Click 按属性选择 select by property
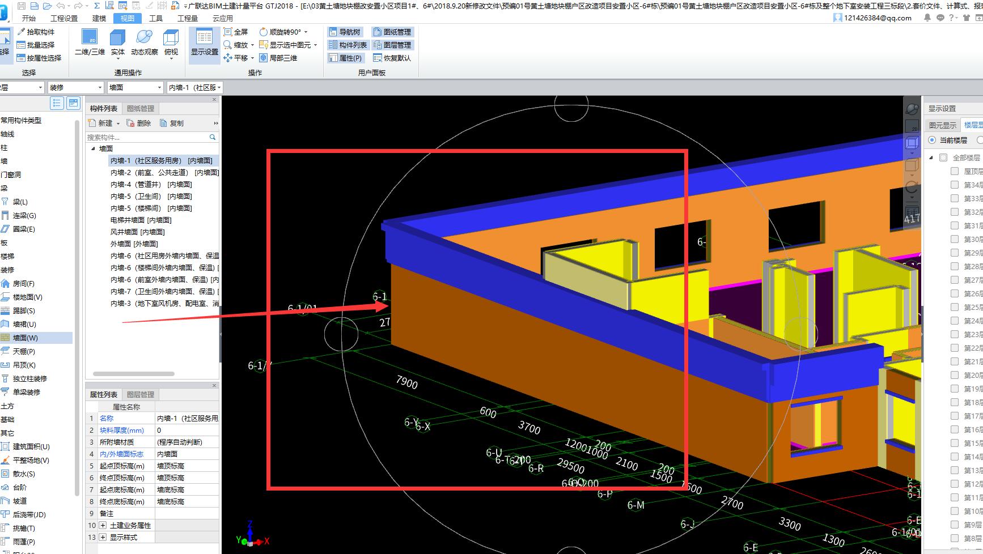The image size is (983, 554). tap(39, 58)
